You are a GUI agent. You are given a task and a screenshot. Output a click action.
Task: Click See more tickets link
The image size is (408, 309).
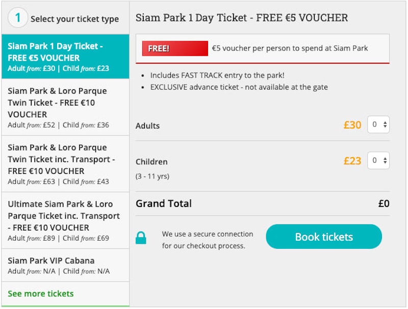coord(41,294)
